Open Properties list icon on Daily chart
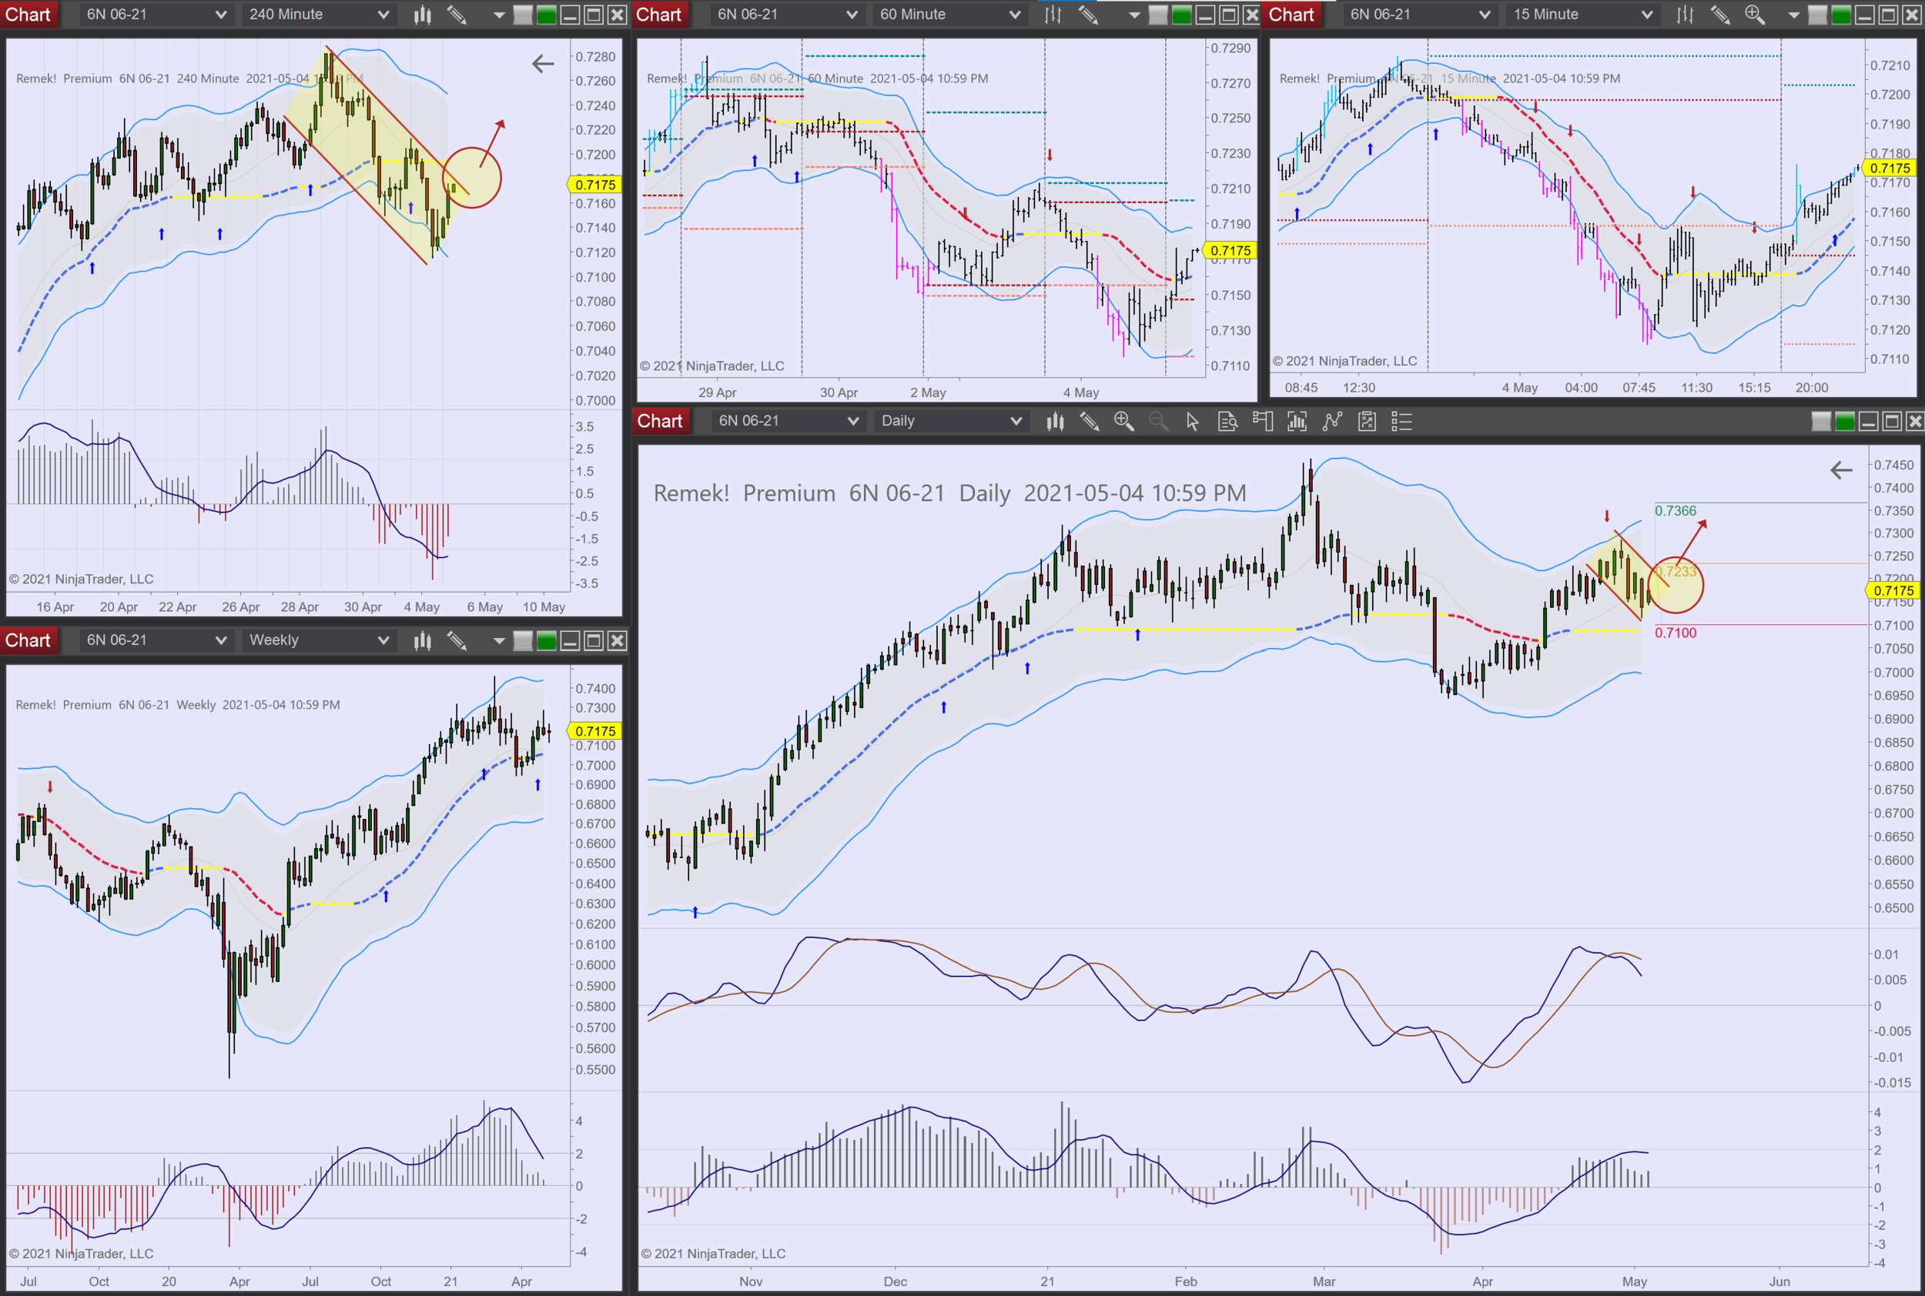The width and height of the screenshot is (1925, 1296). point(1401,422)
